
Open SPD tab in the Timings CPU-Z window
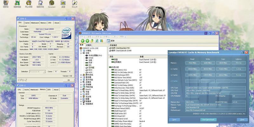(x=49, y=90)
